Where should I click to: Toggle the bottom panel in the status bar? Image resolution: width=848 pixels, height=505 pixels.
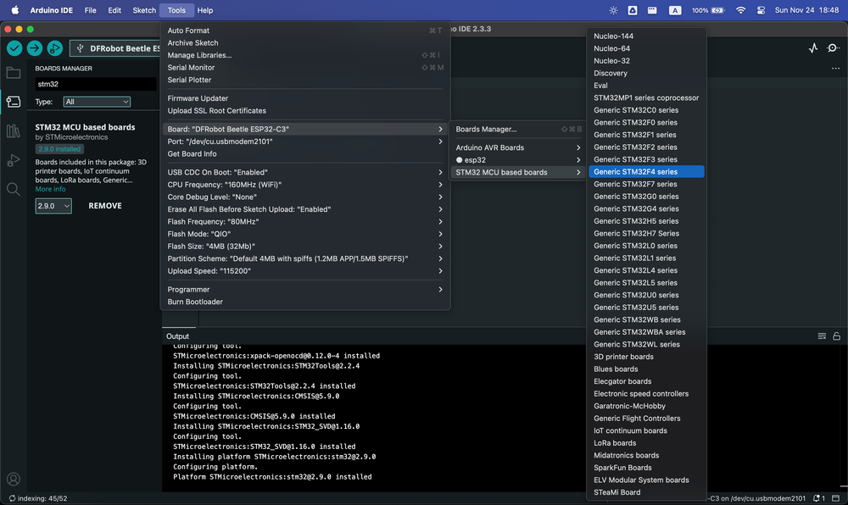coord(836,498)
